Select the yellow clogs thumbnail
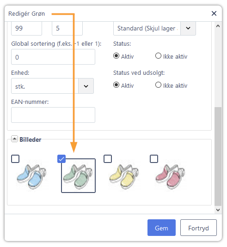The height and width of the screenshot is (247, 227). click(124, 176)
